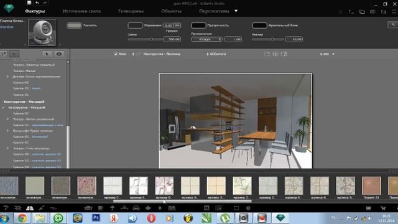Click the Размер value field 10.00
Screen dimensions: 398x224
(x=294, y=39)
